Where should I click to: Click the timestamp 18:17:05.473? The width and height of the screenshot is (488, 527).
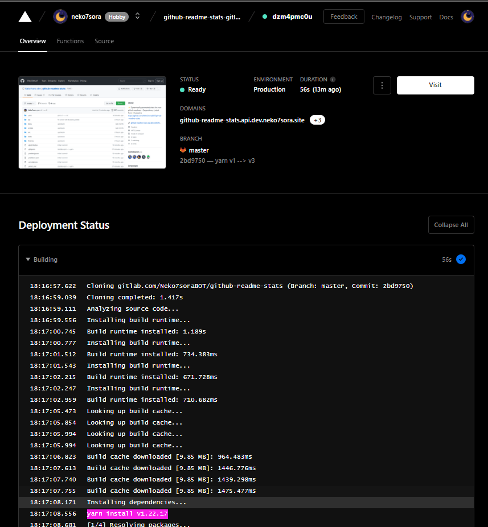53,411
